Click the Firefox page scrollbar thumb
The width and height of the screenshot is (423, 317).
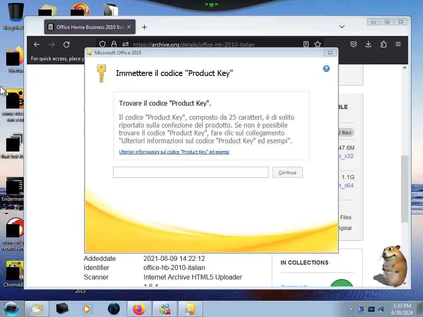click(404, 189)
